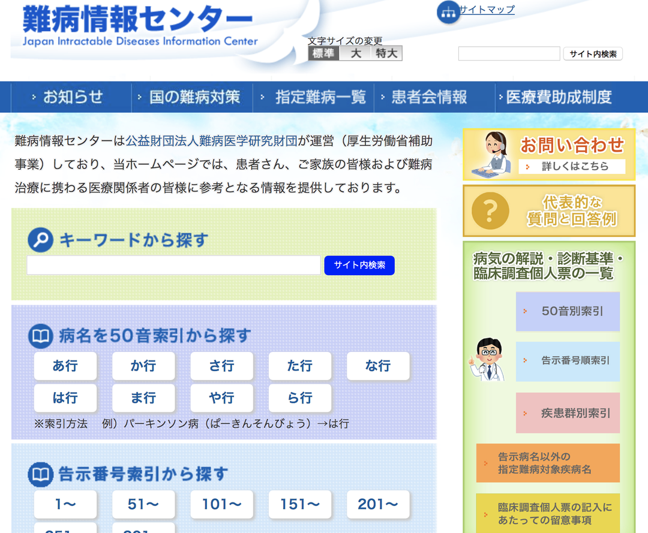648x533 pixels.
Task: Open the 指定難病一覧 menu
Action: coord(320,97)
